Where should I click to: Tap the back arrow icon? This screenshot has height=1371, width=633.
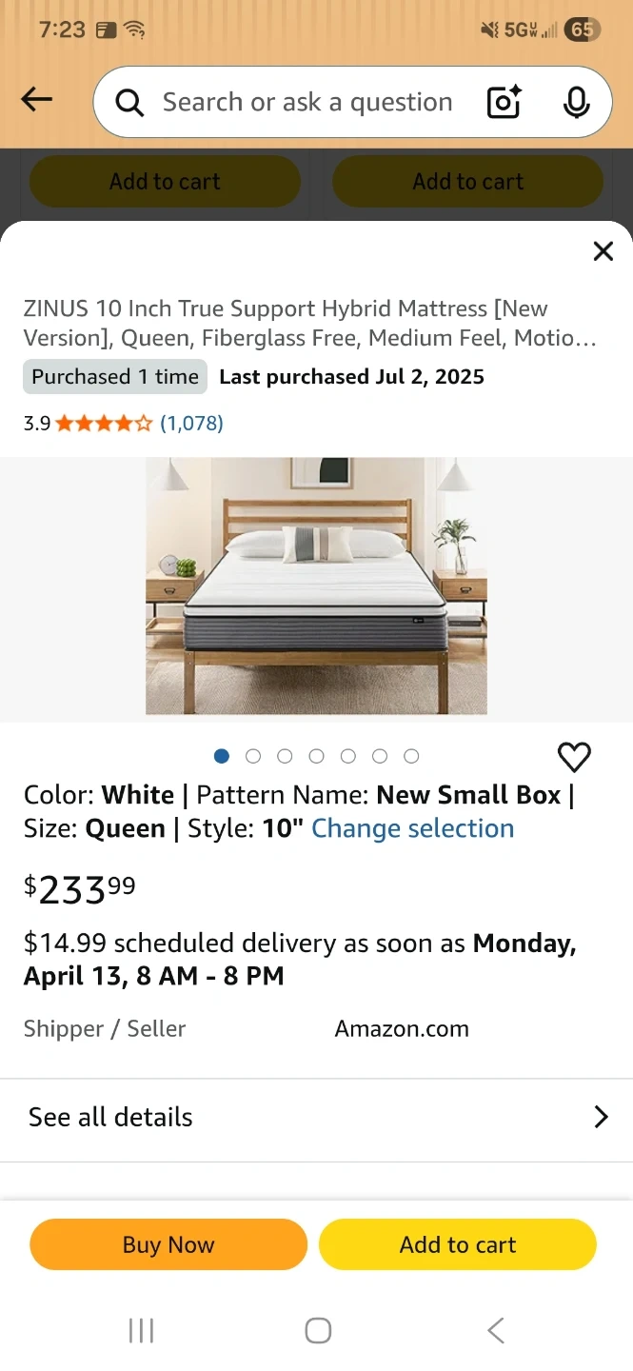pyautogui.click(x=37, y=100)
